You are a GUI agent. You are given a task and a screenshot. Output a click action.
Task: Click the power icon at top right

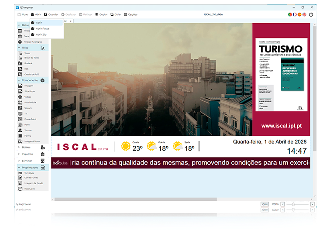[311, 14]
